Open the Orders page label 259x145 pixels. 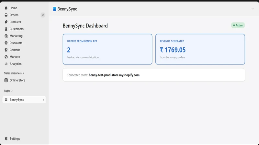14,15
